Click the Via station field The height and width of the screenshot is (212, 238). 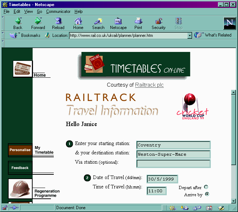point(173,164)
